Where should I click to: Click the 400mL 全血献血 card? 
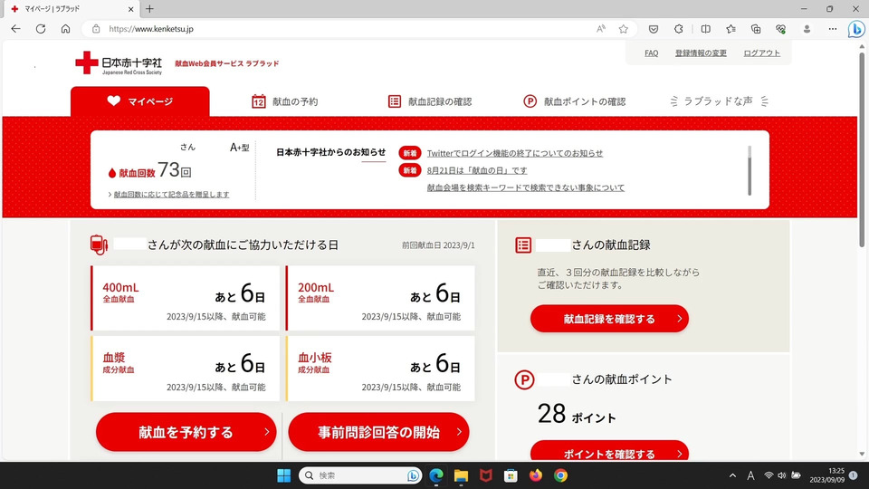point(185,298)
